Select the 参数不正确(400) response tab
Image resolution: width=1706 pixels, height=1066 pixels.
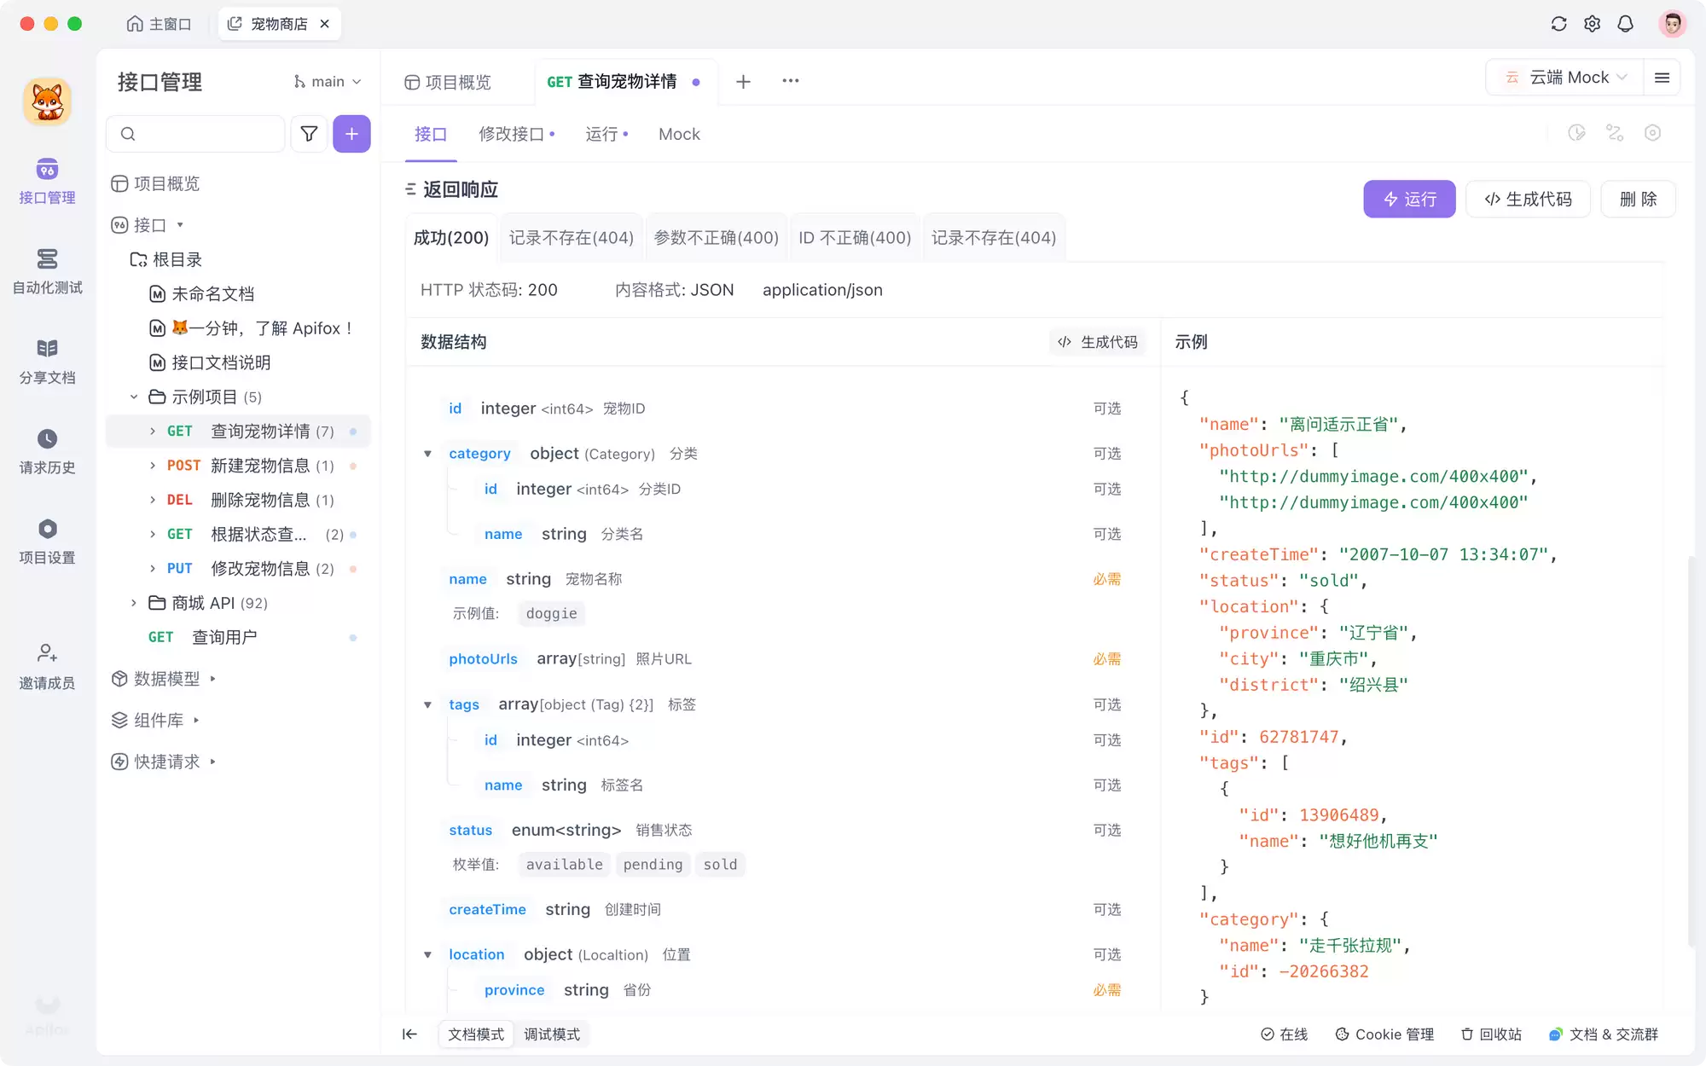click(717, 238)
